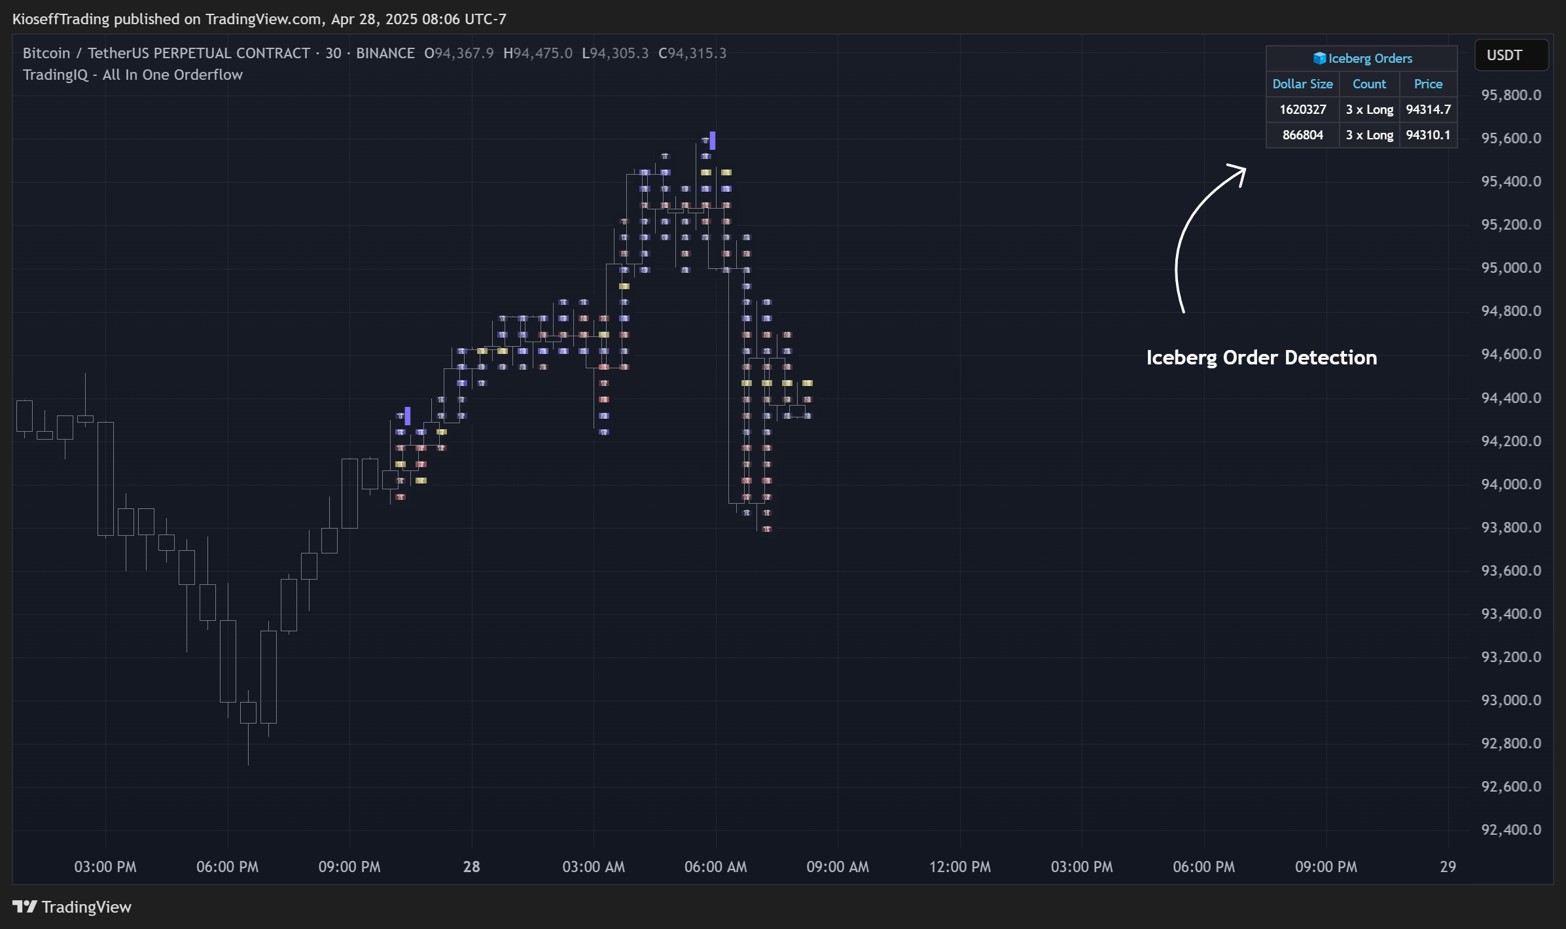1566x929 pixels.
Task: Click the TradingIQ - All In One Orderflow label
Action: point(133,75)
